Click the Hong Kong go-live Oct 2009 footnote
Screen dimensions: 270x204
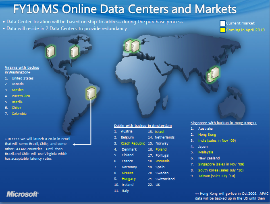tap(232, 196)
